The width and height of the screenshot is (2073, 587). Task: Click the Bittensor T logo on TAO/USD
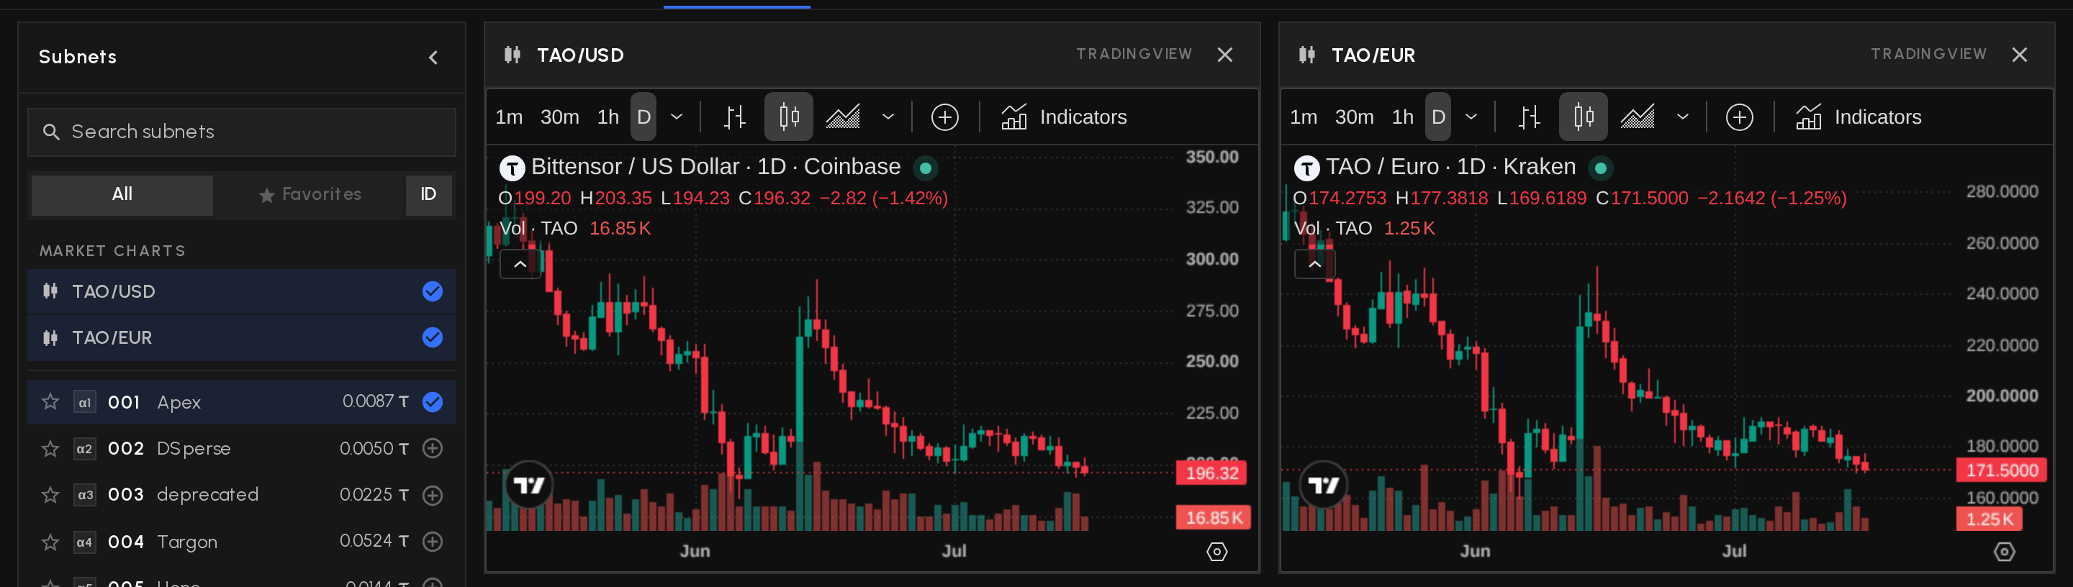point(512,168)
